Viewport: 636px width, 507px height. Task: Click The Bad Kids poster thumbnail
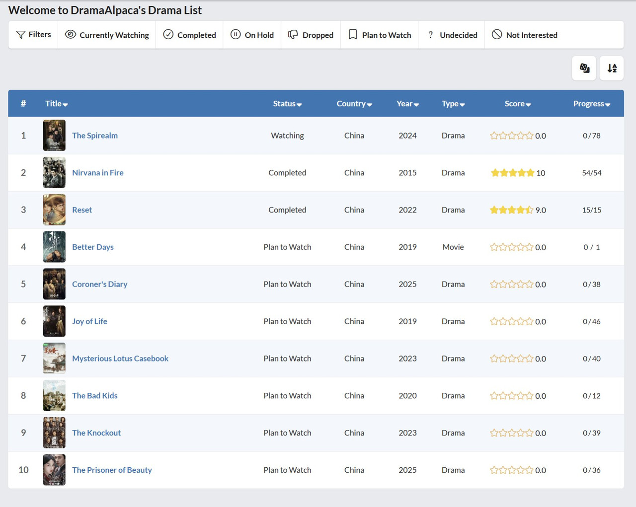[x=54, y=396]
